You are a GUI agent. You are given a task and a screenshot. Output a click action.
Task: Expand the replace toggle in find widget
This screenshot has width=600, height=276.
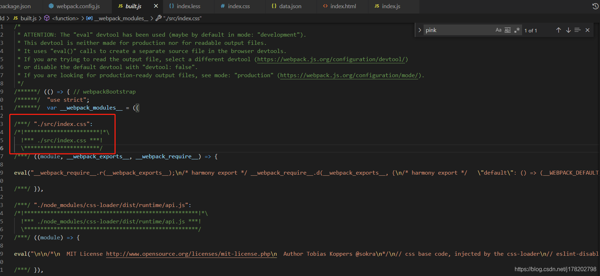pos(420,30)
